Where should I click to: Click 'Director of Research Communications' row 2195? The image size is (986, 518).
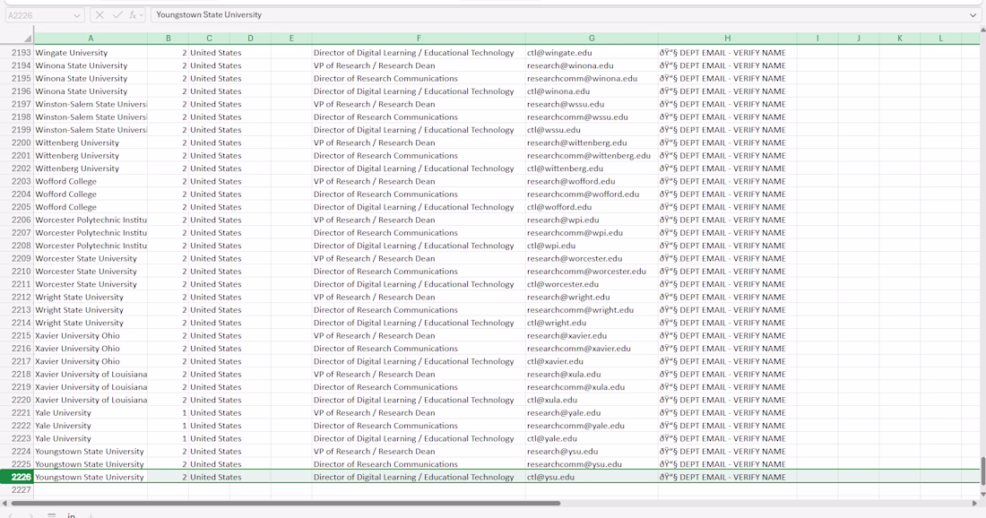pyautogui.click(x=419, y=79)
